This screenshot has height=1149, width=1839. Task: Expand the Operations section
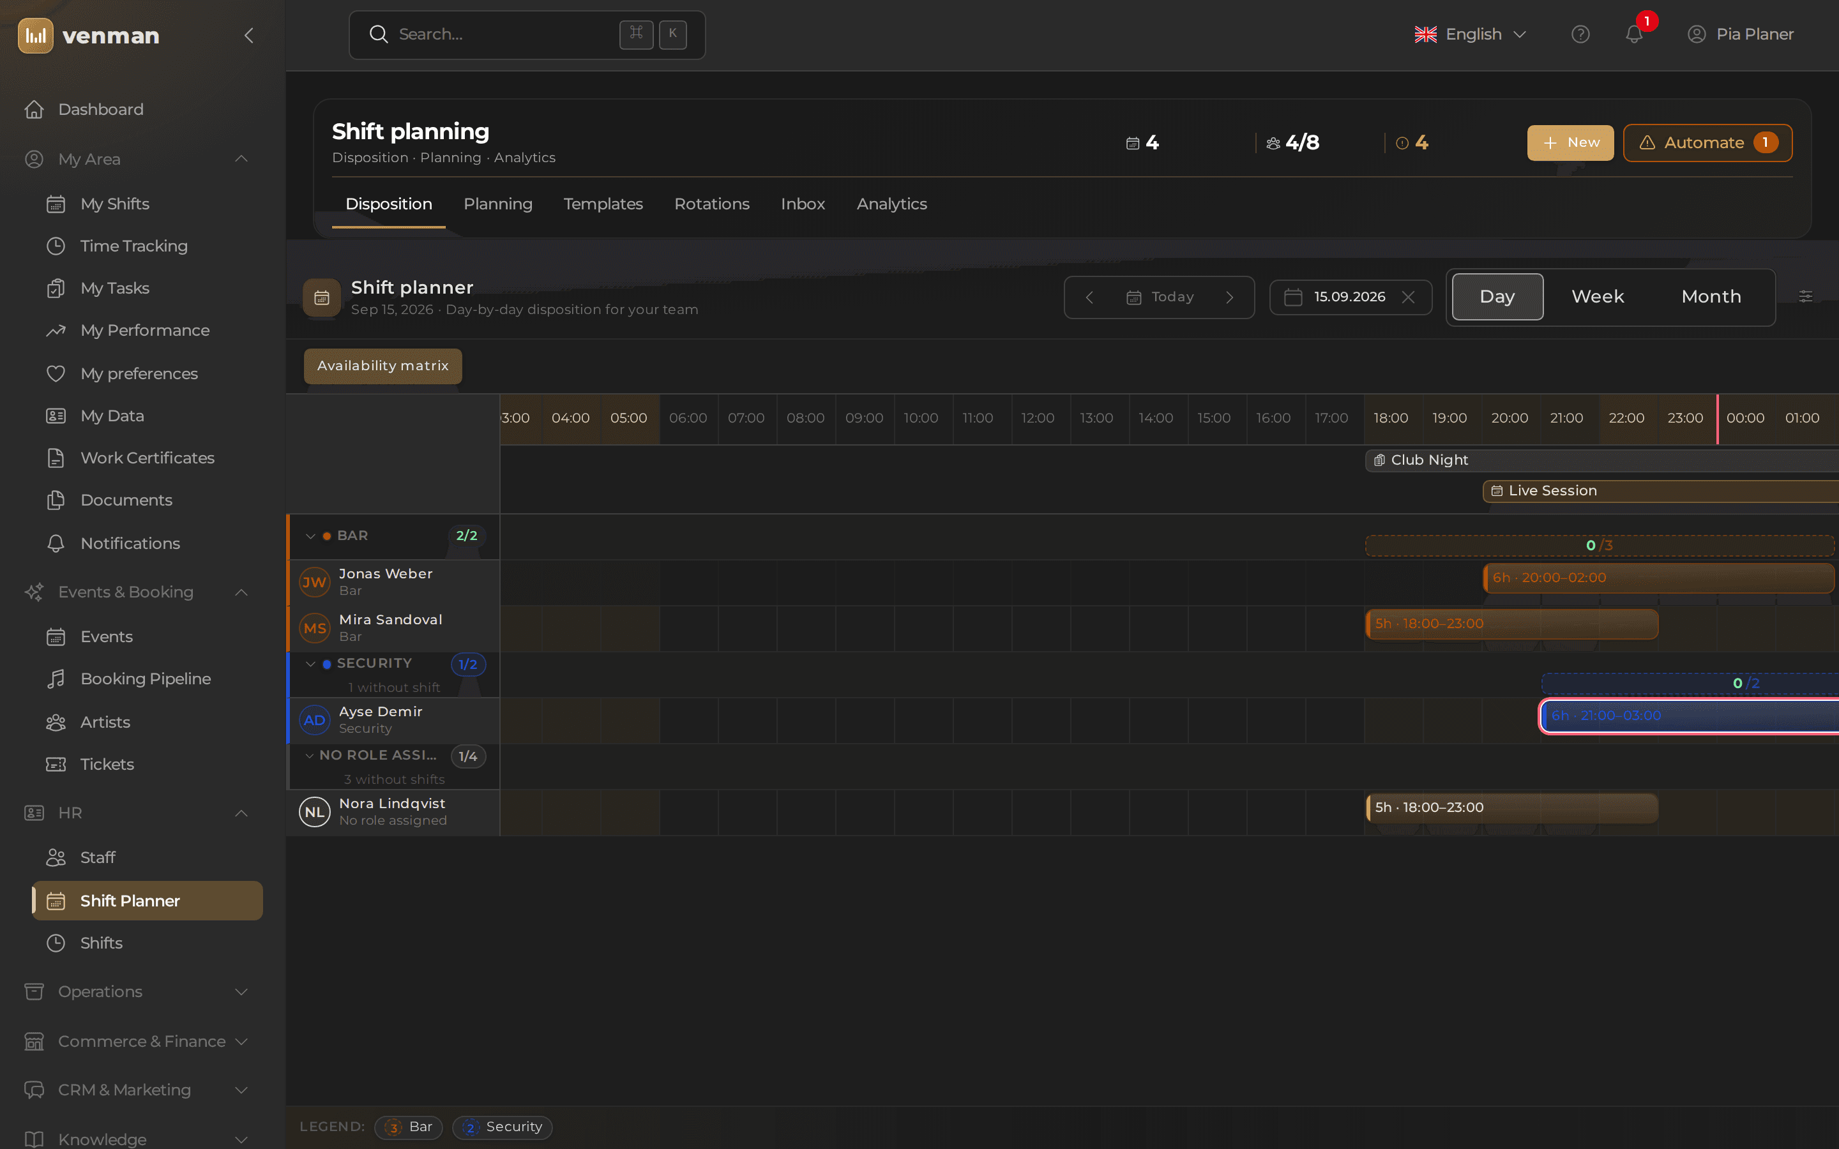[x=241, y=992]
